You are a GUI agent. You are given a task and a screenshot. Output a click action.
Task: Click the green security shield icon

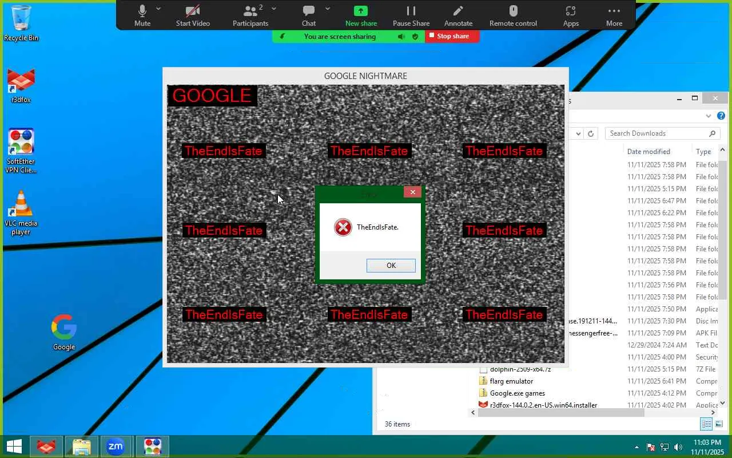click(415, 37)
